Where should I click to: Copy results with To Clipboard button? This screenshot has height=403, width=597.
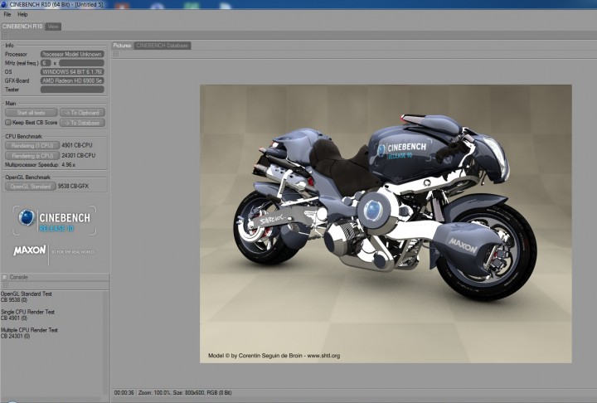pyautogui.click(x=82, y=113)
